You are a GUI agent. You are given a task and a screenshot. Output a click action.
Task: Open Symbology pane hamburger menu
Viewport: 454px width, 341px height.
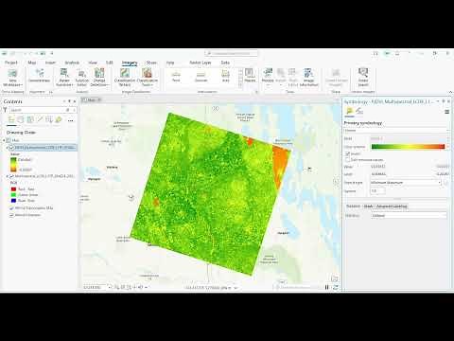(x=446, y=112)
